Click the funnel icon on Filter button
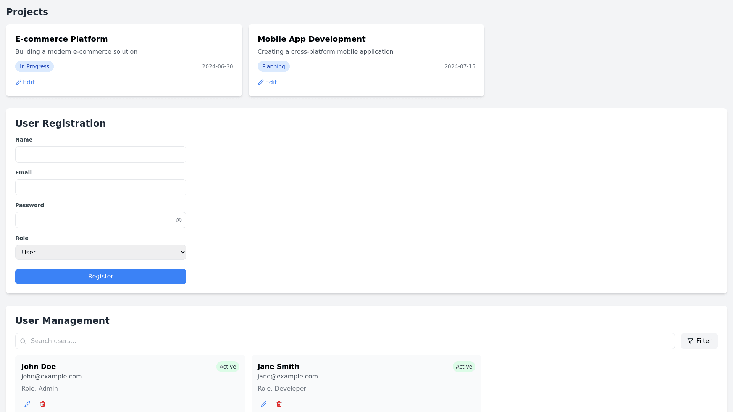 [x=690, y=341]
